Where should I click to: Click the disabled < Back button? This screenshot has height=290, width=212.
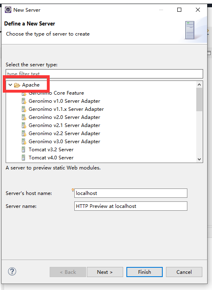(x=68, y=272)
